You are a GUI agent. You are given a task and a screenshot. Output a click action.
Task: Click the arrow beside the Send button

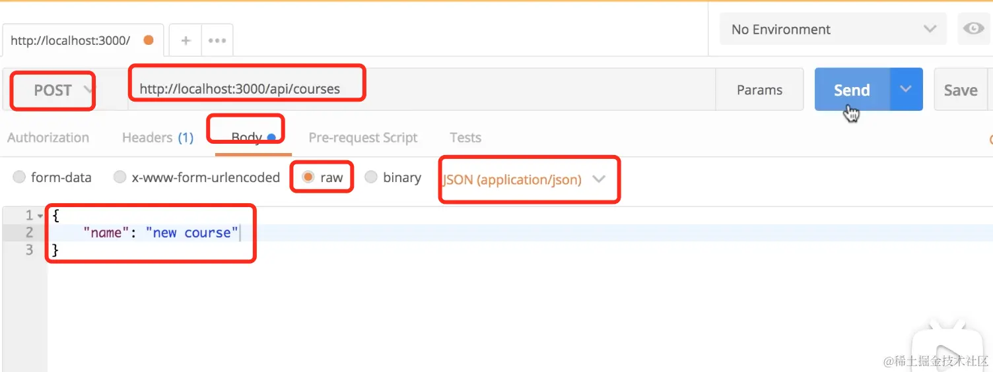point(906,90)
